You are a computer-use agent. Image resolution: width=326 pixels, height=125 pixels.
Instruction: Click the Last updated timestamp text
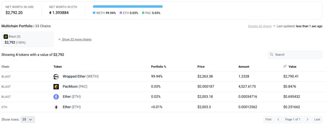300,26
